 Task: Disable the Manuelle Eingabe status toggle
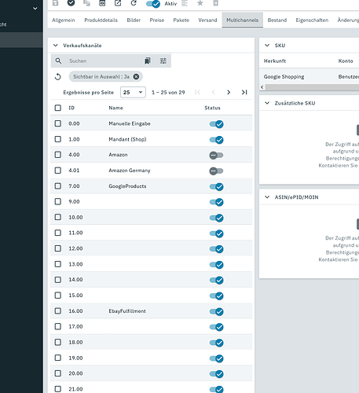click(x=216, y=124)
